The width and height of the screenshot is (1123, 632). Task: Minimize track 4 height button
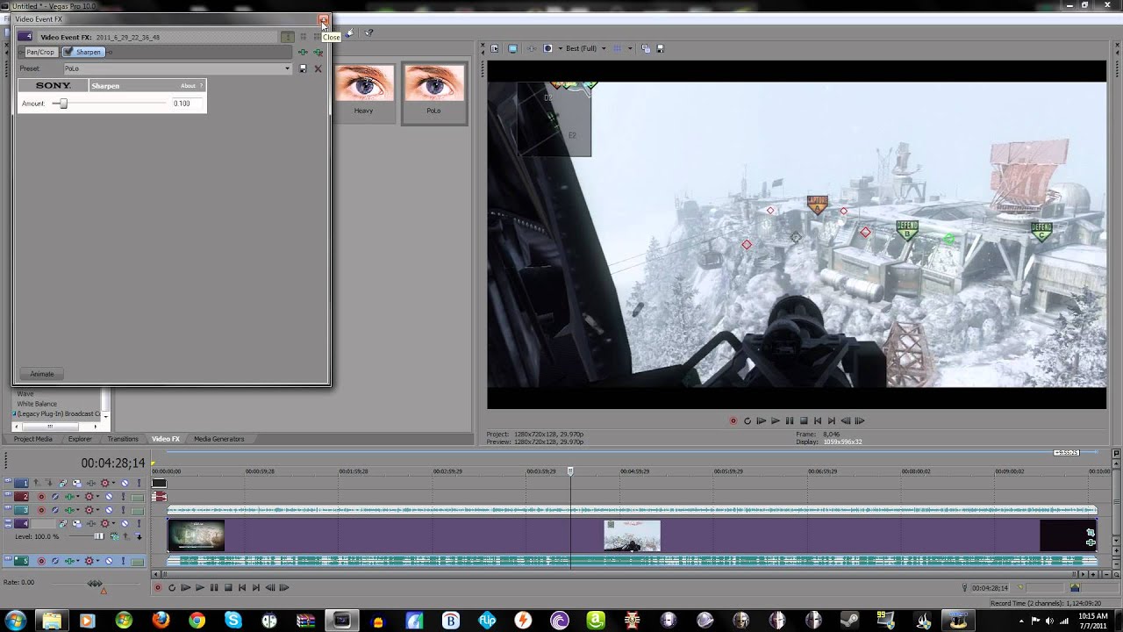[x=8, y=521]
